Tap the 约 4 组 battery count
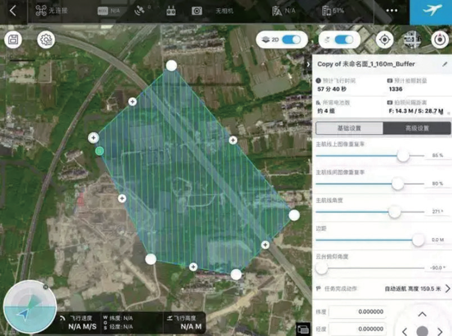This screenshot has height=336, width=452. click(x=326, y=111)
